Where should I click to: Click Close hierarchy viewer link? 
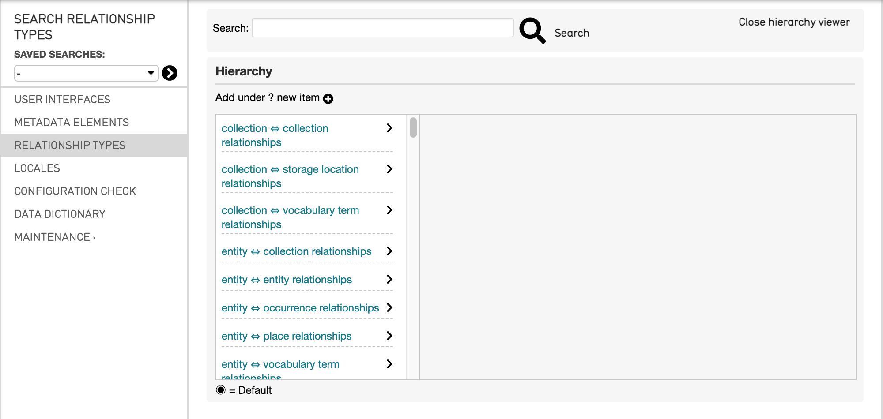tap(794, 22)
